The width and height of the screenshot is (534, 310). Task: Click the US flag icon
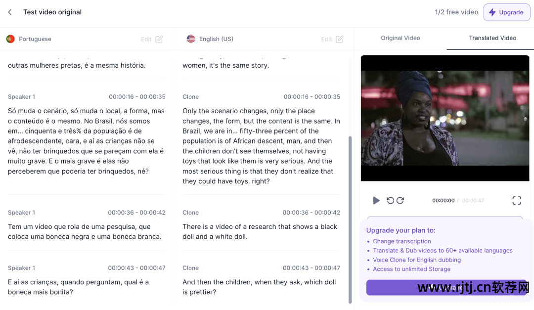[191, 39]
